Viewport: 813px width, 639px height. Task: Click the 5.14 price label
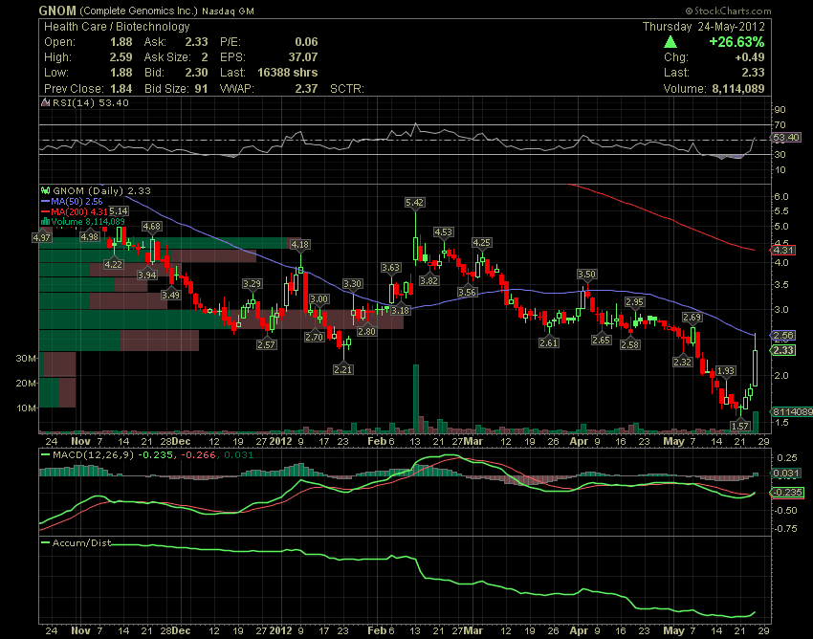pos(119,211)
